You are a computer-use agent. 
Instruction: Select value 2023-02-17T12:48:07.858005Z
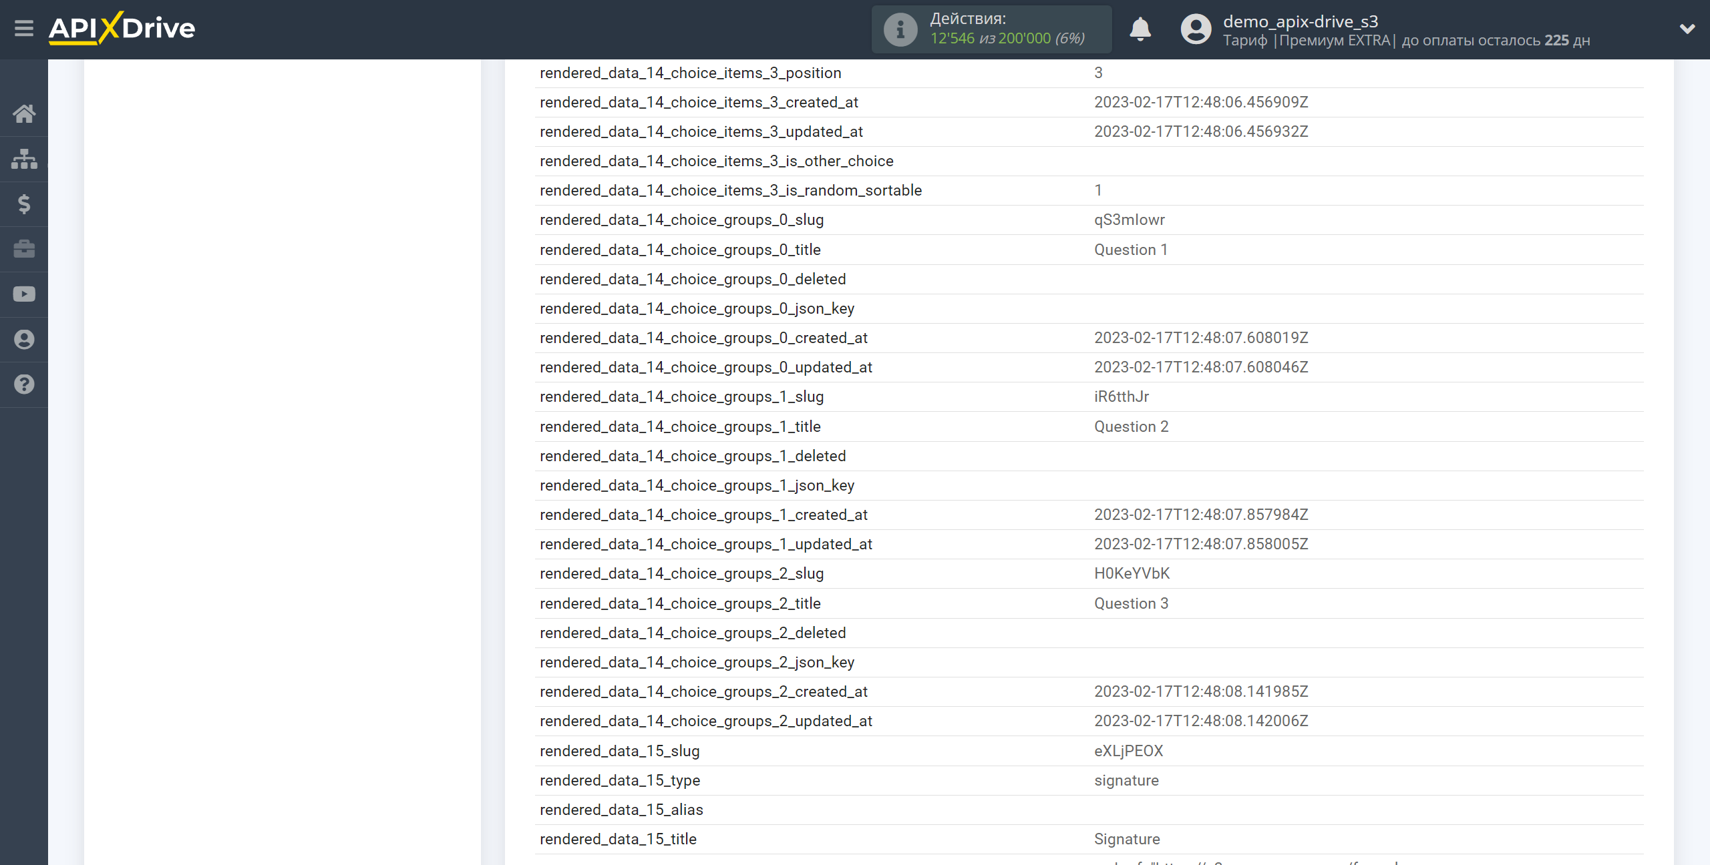pos(1201,545)
